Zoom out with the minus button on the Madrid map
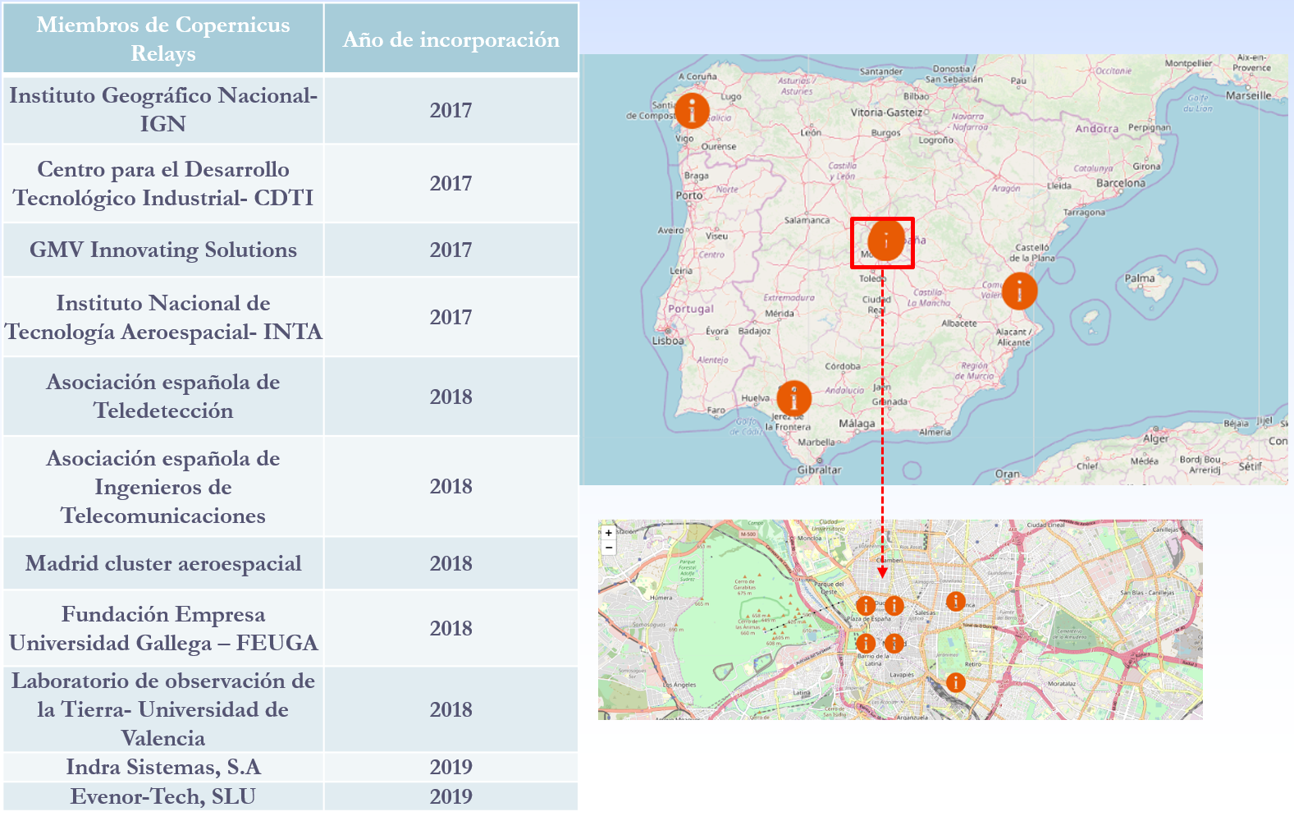The height and width of the screenshot is (821, 1294). click(x=609, y=547)
